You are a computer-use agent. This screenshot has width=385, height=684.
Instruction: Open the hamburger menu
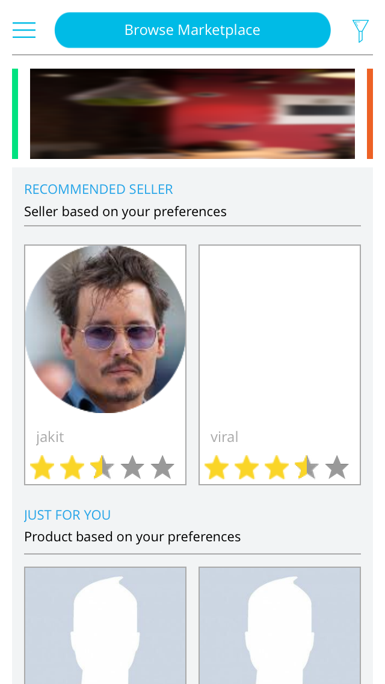(x=24, y=30)
